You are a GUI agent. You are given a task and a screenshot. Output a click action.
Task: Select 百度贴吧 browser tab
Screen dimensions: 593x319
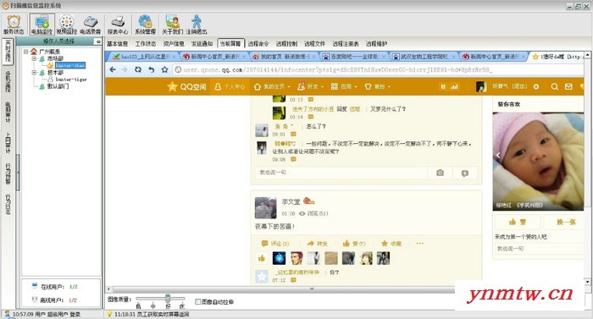click(353, 57)
